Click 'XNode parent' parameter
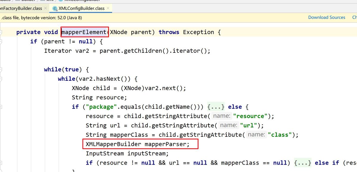The height and width of the screenshot is (172, 357). [131, 32]
